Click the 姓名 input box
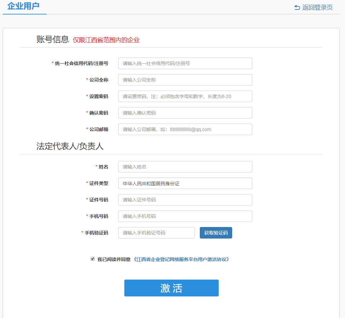This screenshot has width=345, height=318. (185, 167)
